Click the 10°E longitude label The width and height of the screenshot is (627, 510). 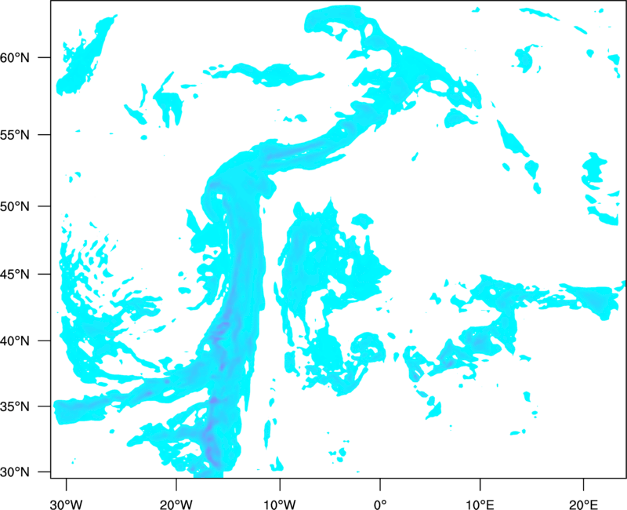click(480, 505)
